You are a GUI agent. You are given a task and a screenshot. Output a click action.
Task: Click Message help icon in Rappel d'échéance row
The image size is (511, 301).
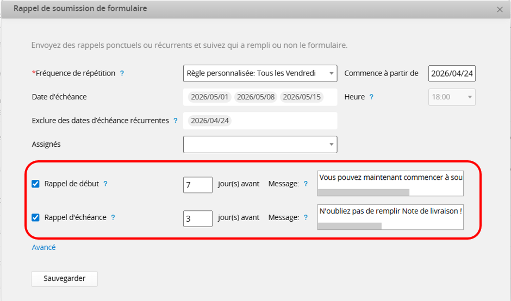point(306,217)
